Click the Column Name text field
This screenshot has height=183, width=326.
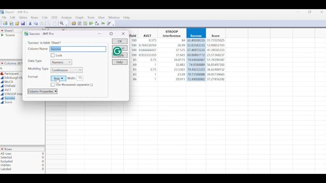coord(78,49)
